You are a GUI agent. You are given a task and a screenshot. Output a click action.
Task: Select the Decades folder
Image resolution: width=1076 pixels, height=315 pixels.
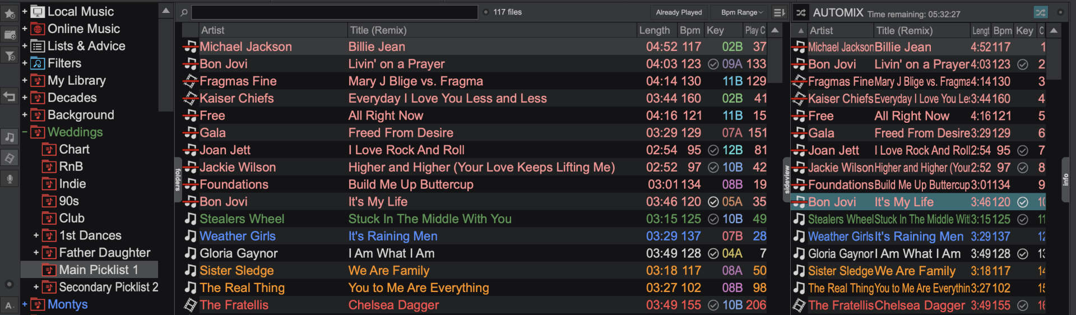point(72,98)
